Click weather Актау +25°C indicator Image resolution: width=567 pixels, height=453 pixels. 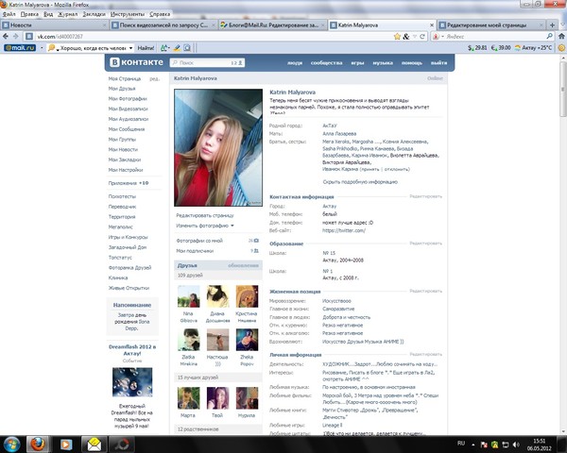[533, 48]
